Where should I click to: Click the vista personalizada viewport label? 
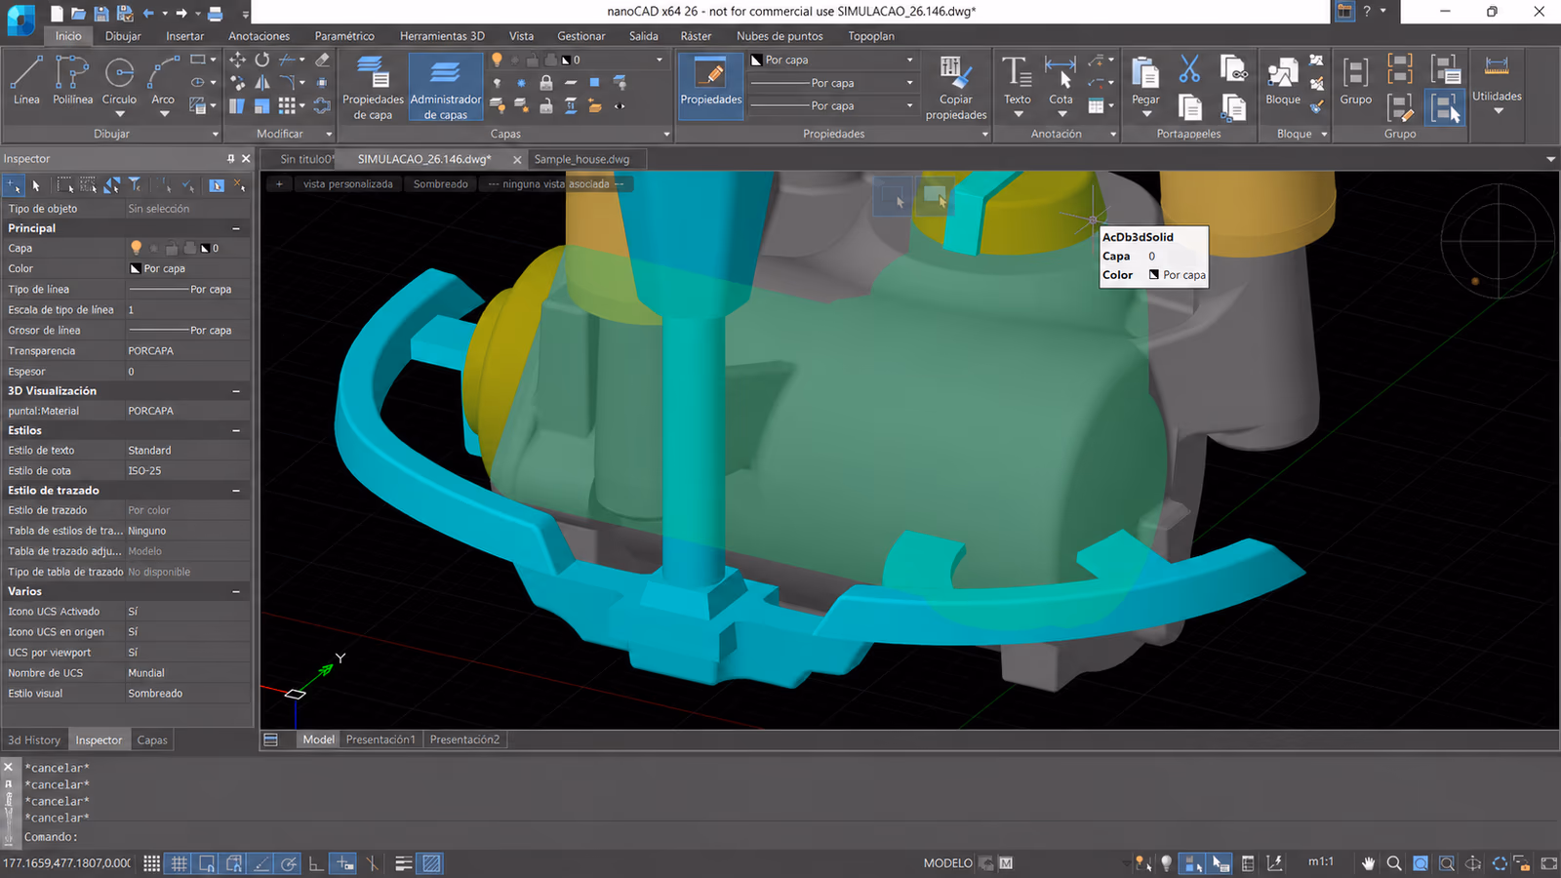[x=347, y=183]
